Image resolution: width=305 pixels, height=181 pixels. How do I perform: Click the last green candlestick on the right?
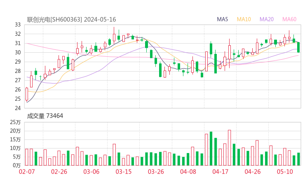click(x=298, y=47)
